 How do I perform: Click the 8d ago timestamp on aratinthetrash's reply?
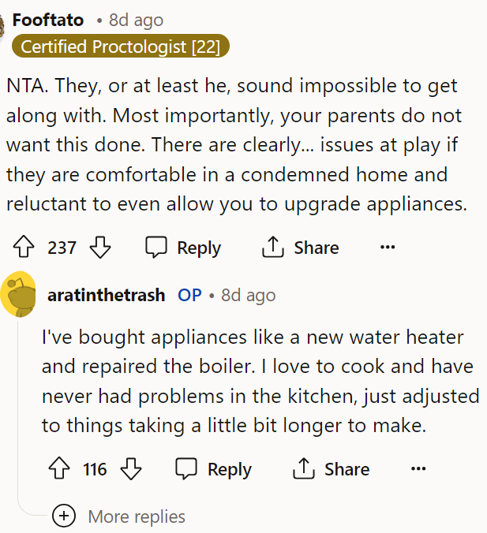pyautogui.click(x=249, y=295)
